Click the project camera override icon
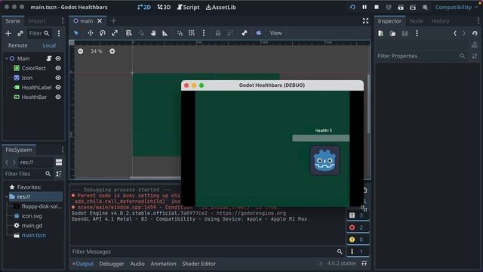Viewport: 483px width, 272px height. (258, 33)
